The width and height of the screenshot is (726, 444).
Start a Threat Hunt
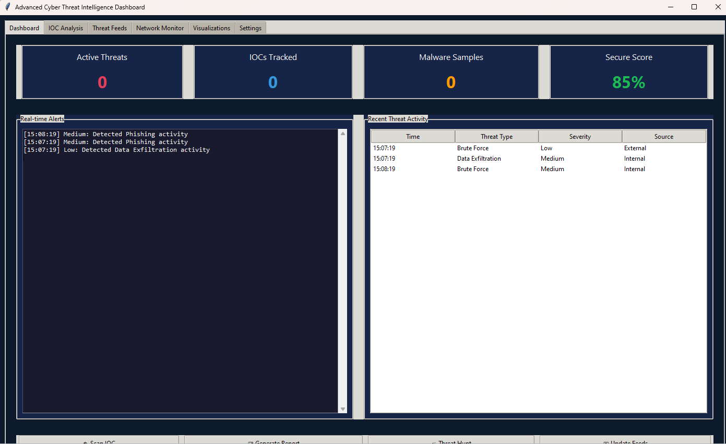coord(451,440)
